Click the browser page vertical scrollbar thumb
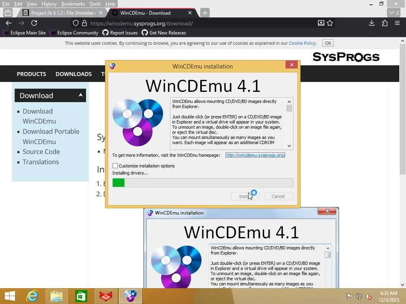 pos(402,108)
